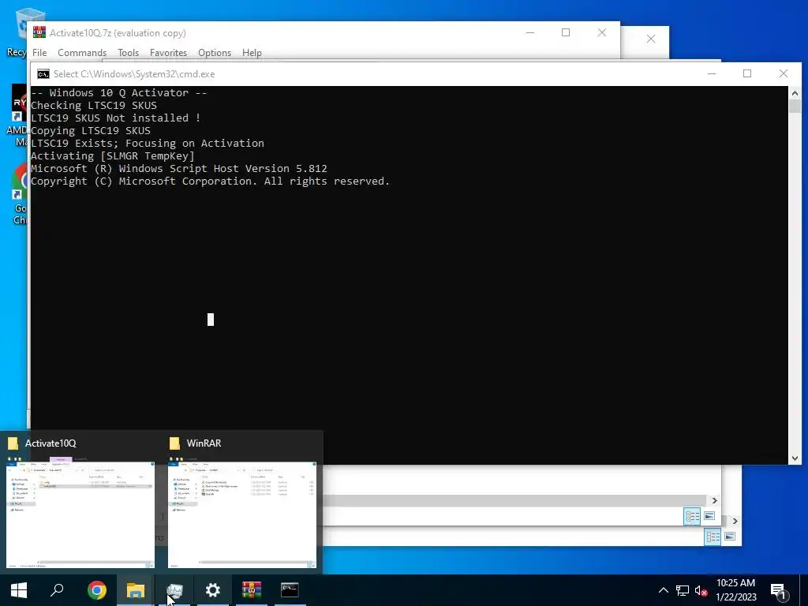Switch to the Task Manager taskbar icon
Image resolution: width=808 pixels, height=606 pixels.
tap(174, 590)
